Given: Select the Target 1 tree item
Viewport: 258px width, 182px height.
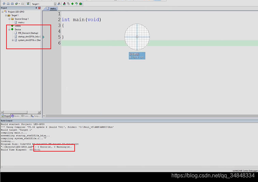Looking at the screenshot, I should tap(15, 15).
